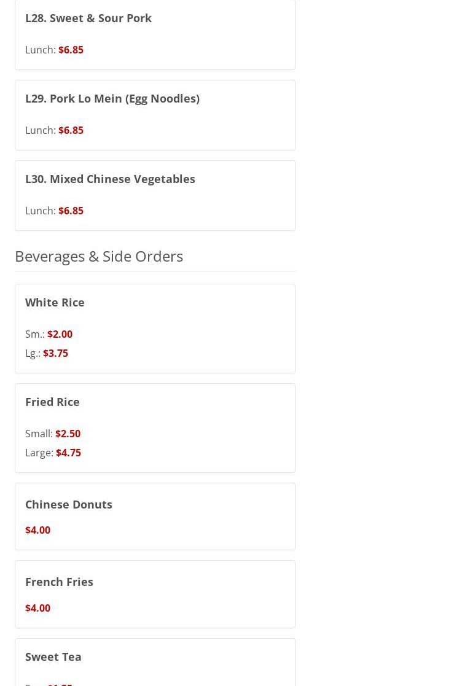
Task: Select L29. Pork Lo Mein (Egg Noodles)
Action: 112,98
